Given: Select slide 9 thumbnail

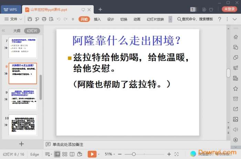Looking at the screenshot, I should pyautogui.click(x=23, y=99).
